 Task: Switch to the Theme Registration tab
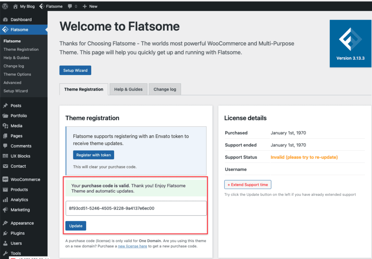coord(84,89)
